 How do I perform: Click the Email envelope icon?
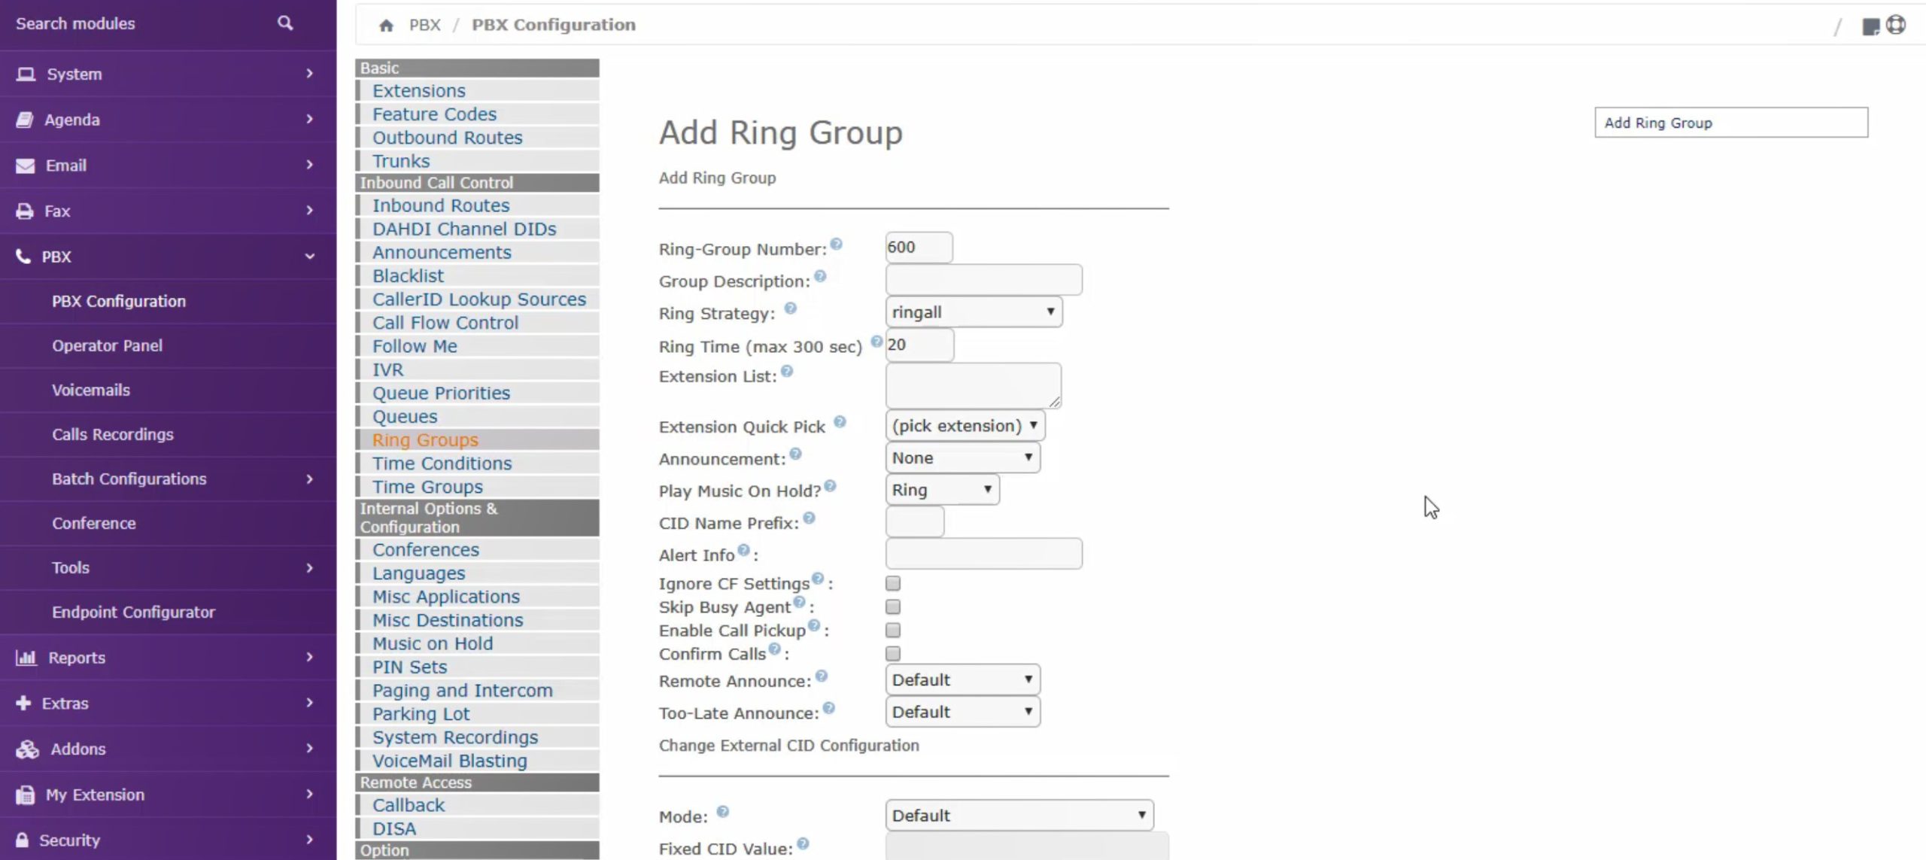click(x=26, y=166)
